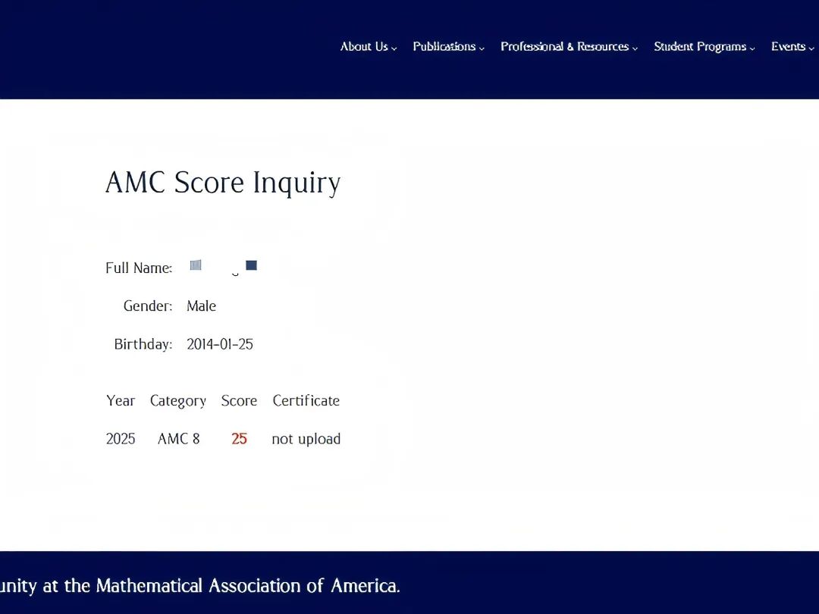Click the AMC 8 category entry
The height and width of the screenshot is (614, 819).
coord(179,439)
